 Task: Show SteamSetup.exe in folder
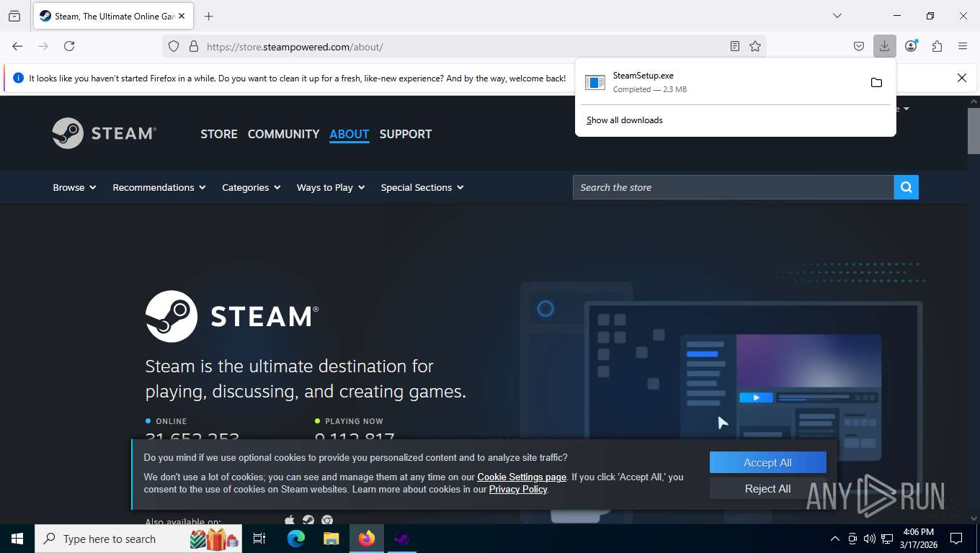876,82
